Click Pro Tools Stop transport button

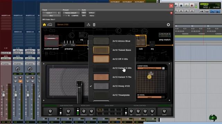pos(181,6)
